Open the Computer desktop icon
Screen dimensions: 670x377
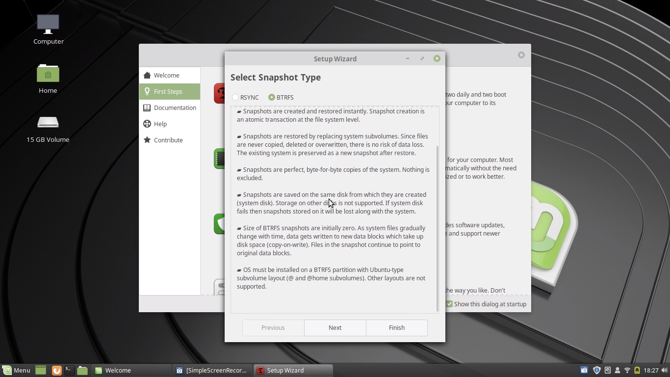(48, 29)
